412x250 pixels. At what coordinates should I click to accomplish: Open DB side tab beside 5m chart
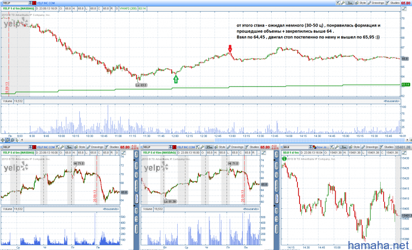click(x=136, y=210)
